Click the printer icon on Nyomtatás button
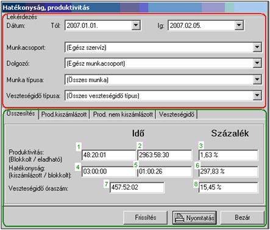Image resolution: width=270 pixels, height=230 pixels. tap(180, 218)
